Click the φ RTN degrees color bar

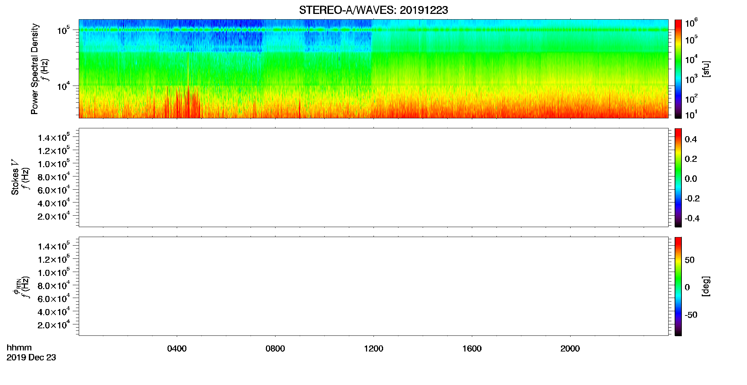pos(678,286)
